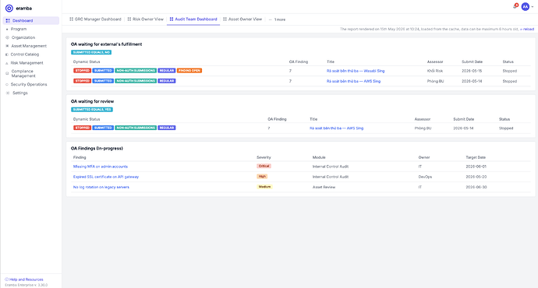The width and height of the screenshot is (538, 288).
Task: Click 'OA Findings (In-progress)' heading
Action: [97, 148]
